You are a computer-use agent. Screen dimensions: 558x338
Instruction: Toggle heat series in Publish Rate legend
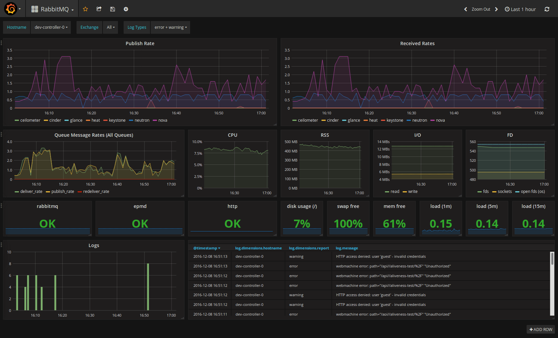pos(96,120)
